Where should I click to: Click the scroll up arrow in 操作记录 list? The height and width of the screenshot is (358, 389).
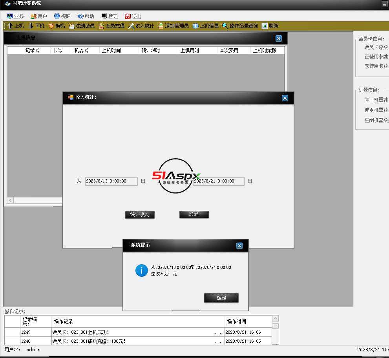pyautogui.click(x=275, y=319)
